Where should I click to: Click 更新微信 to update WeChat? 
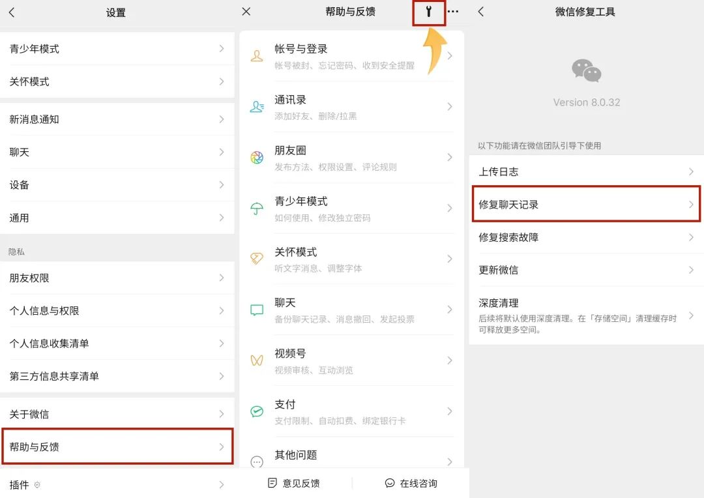(586, 270)
